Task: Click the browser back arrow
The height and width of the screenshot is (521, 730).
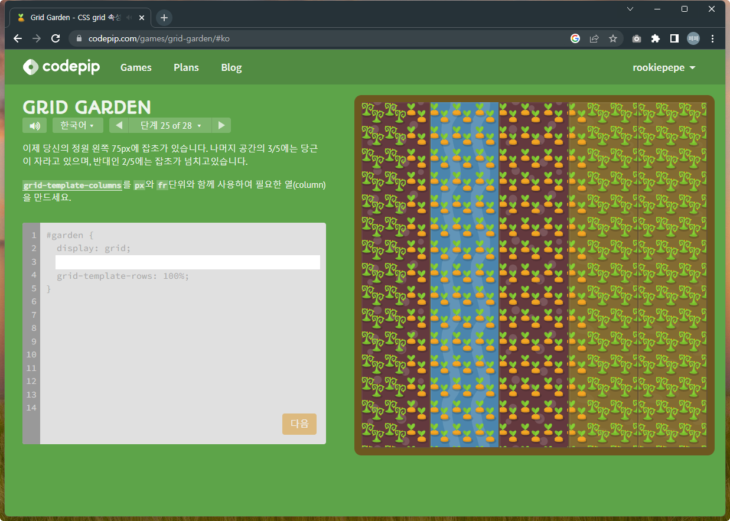Action: point(18,38)
